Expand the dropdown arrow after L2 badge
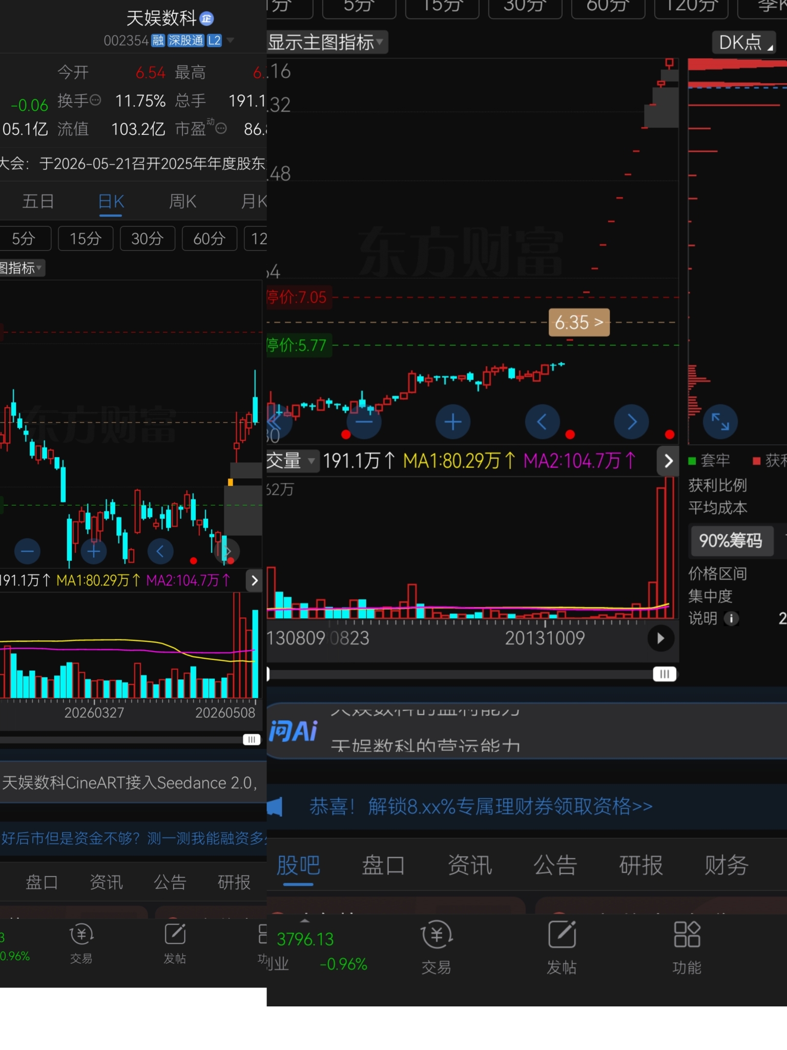This screenshot has height=1050, width=787. click(x=230, y=41)
